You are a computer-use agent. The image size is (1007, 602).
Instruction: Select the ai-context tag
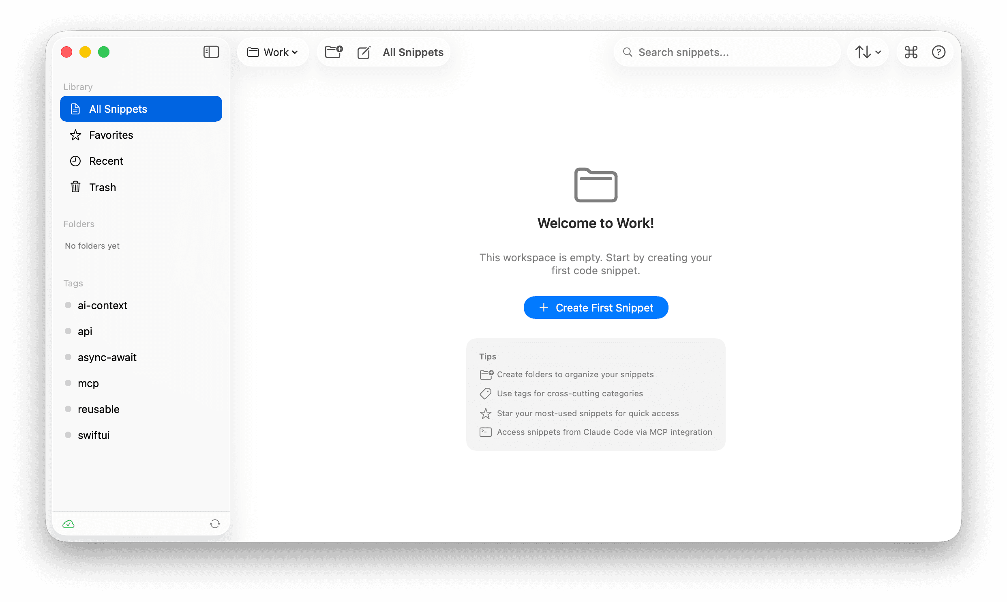click(x=103, y=305)
